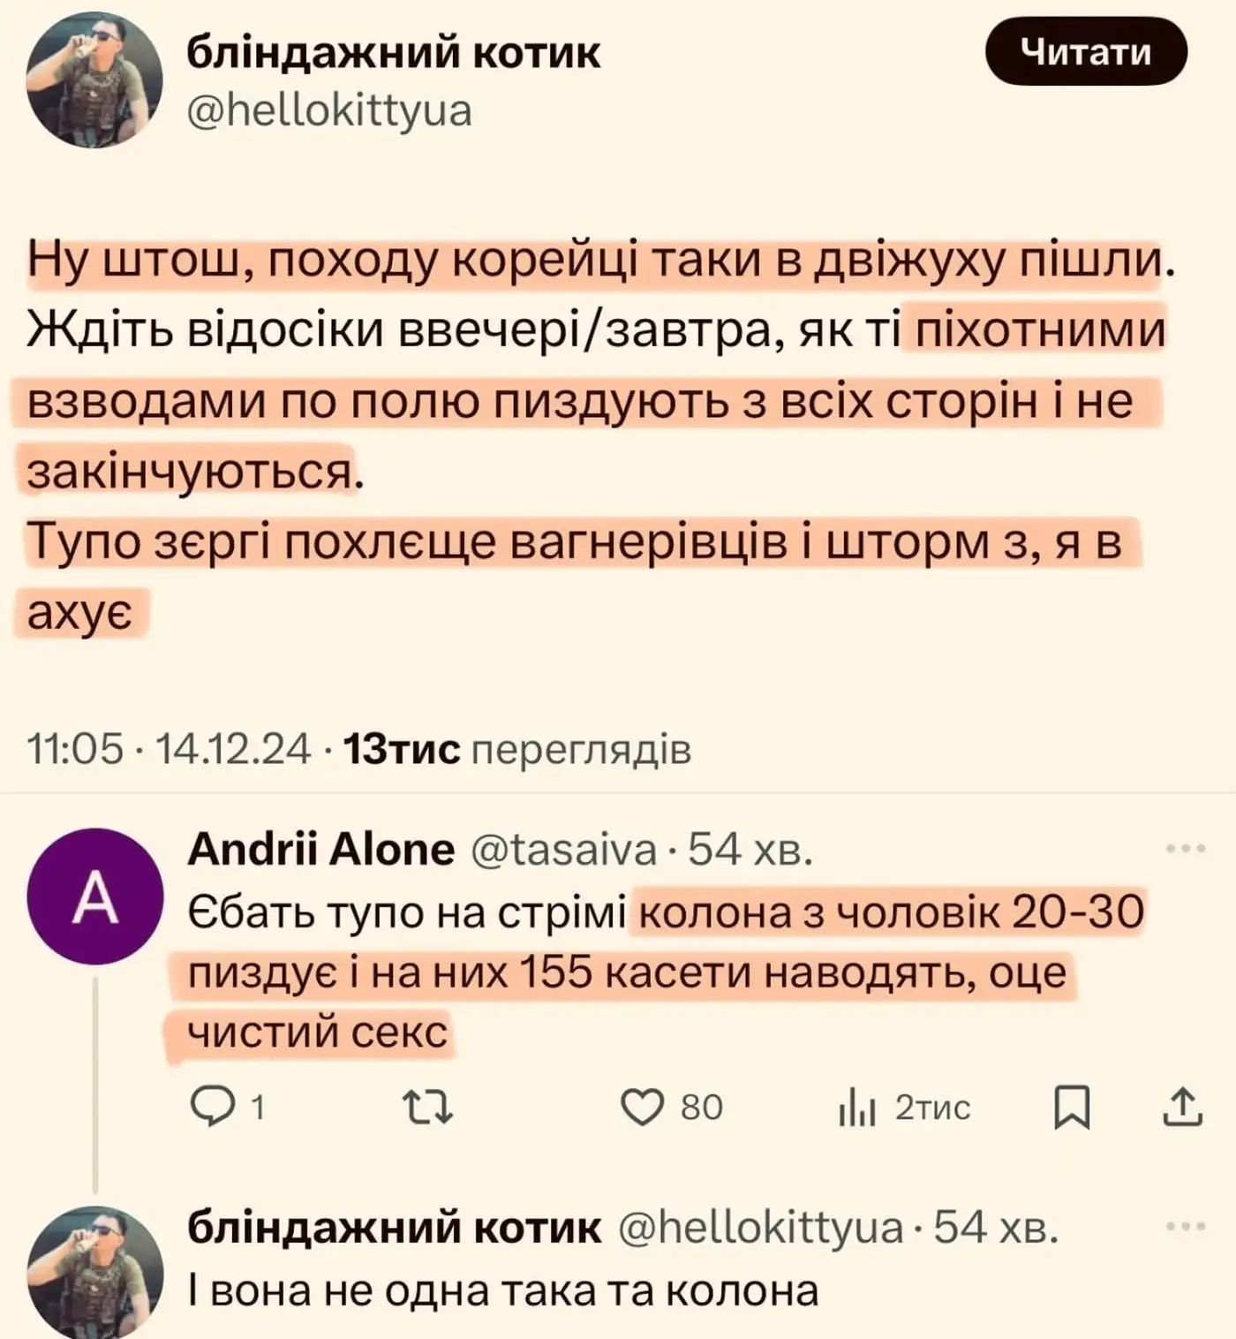Click the бліндажний котик name in header
This screenshot has height=1339, width=1236.
pos(394,53)
